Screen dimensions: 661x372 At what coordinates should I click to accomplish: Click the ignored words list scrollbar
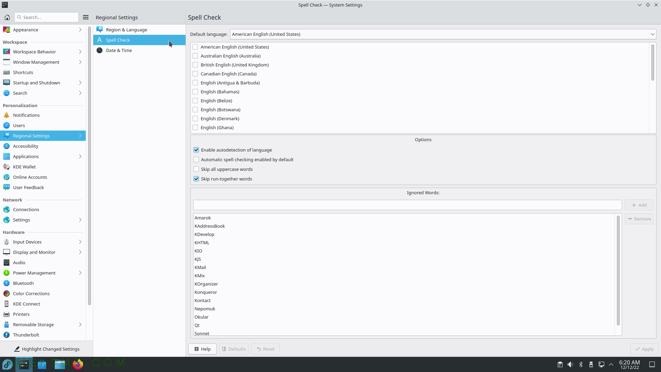pos(618,270)
